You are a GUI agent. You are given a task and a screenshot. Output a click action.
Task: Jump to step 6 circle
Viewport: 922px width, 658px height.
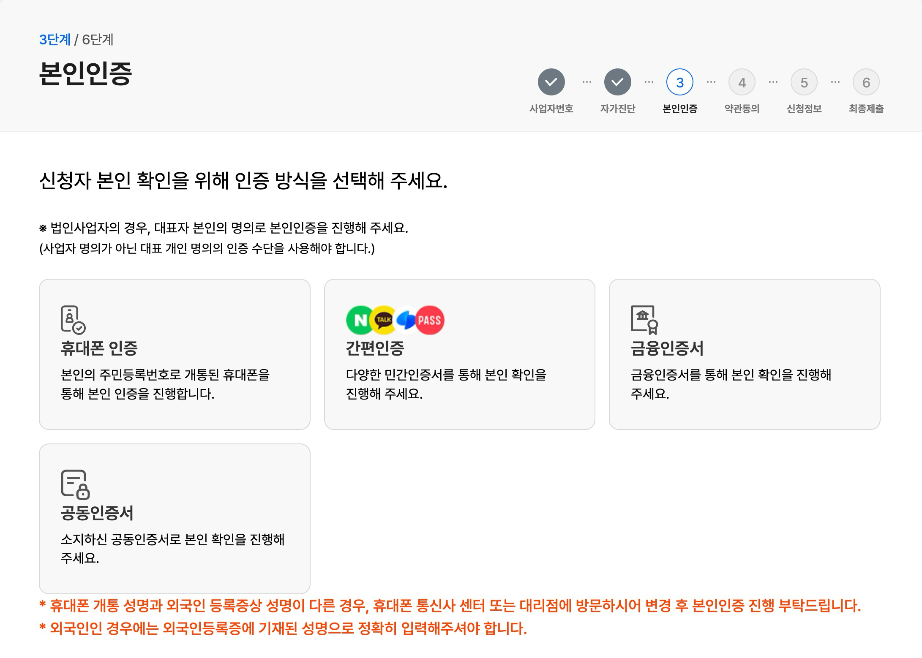[x=866, y=82]
